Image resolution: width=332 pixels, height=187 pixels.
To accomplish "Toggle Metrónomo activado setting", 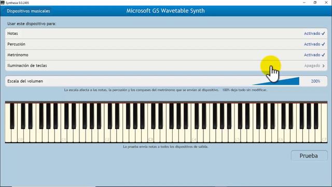I will [x=166, y=55].
